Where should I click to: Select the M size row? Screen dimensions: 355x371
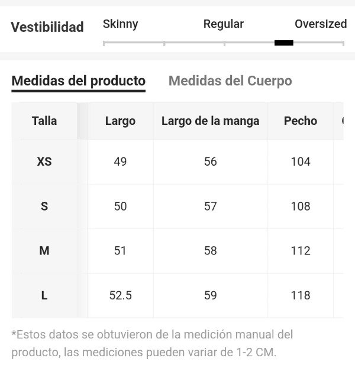tap(44, 251)
